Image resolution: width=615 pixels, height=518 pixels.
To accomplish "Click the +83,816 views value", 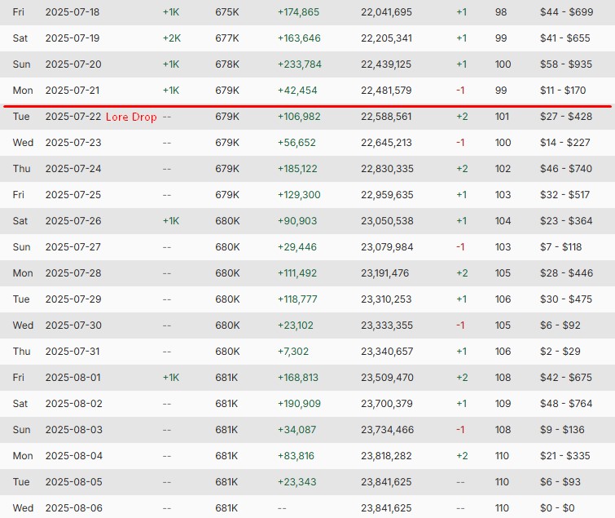I will 296,456.
